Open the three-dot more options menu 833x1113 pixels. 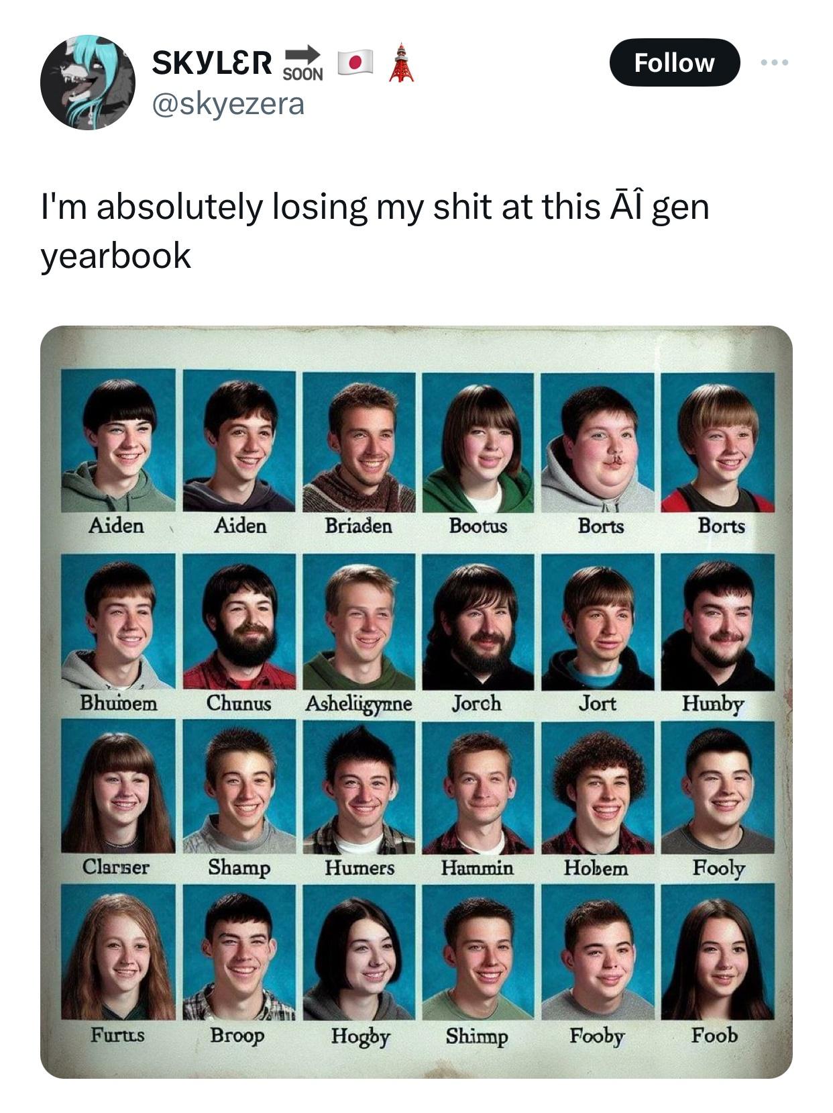point(775,62)
